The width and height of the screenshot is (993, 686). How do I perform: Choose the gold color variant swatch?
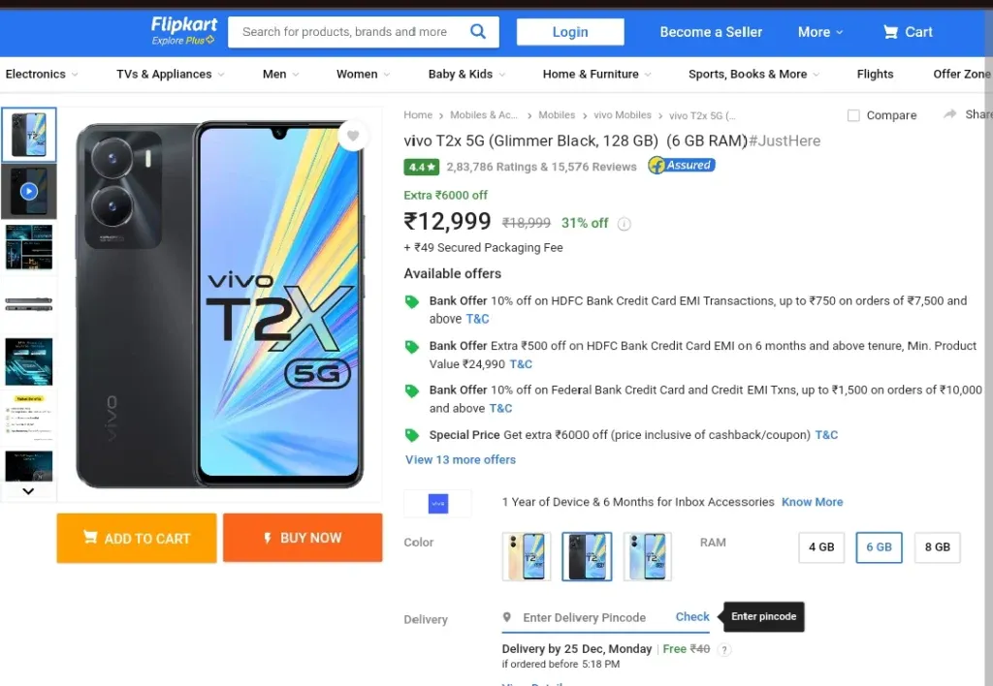click(x=527, y=556)
